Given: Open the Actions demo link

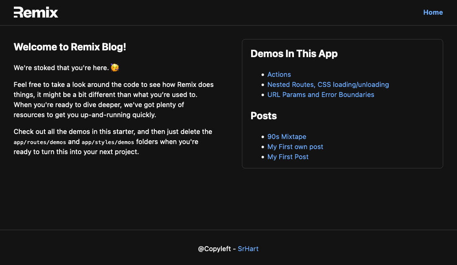Looking at the screenshot, I should (x=279, y=74).
